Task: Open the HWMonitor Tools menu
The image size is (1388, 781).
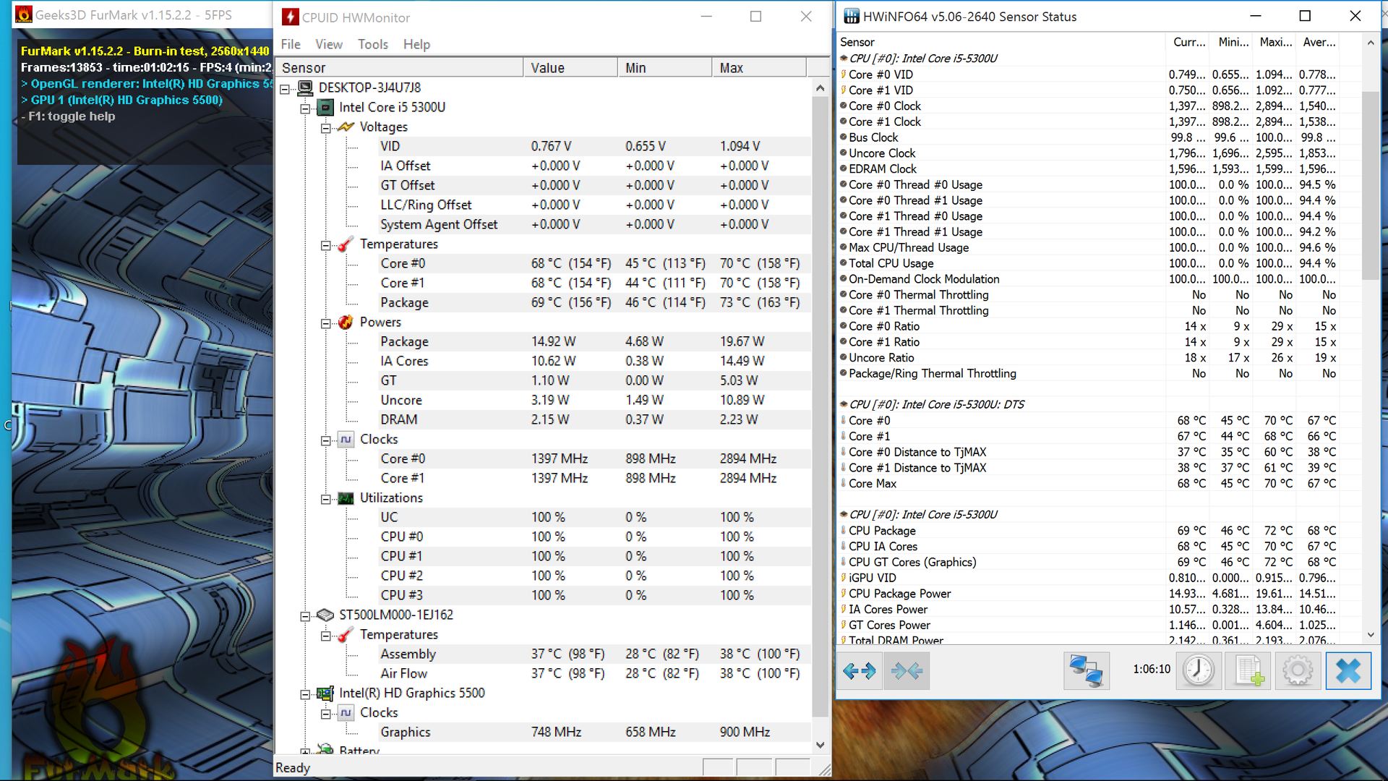Action: [x=373, y=44]
